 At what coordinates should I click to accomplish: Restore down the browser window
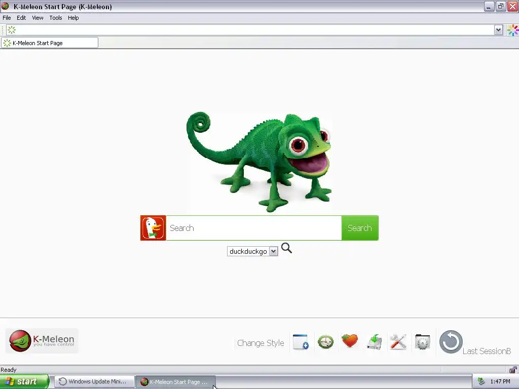tap(500, 6)
